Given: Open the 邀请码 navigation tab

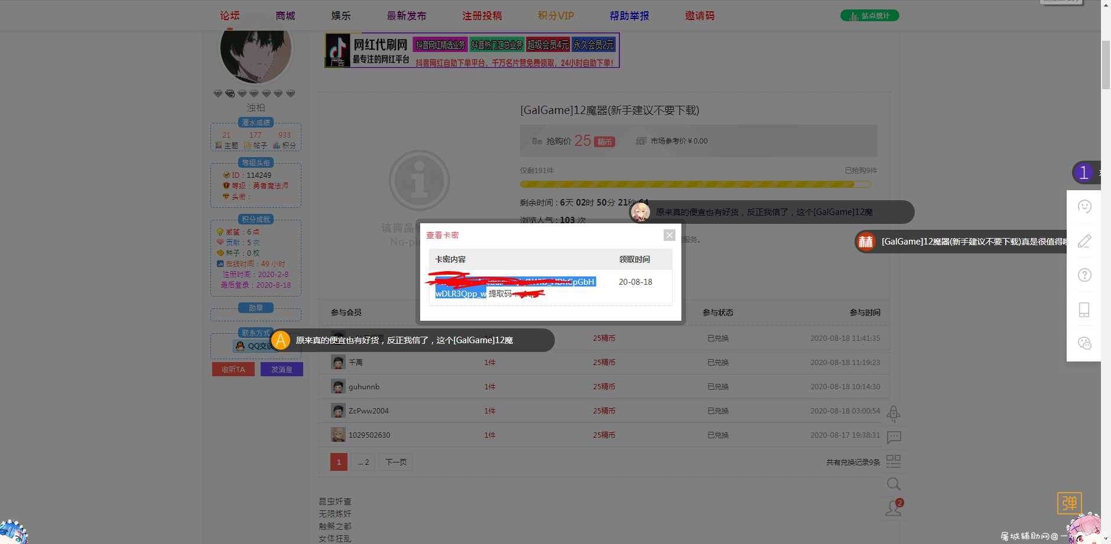Looking at the screenshot, I should (700, 16).
